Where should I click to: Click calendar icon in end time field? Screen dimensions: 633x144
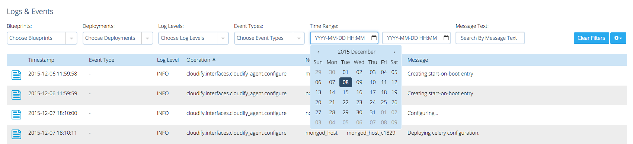pos(446,38)
